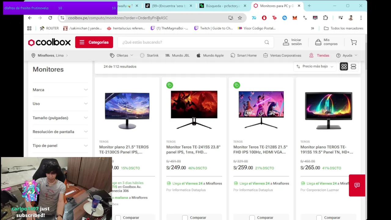Expand Resolución de pantalla filter
391x220 pixels.
click(60, 132)
